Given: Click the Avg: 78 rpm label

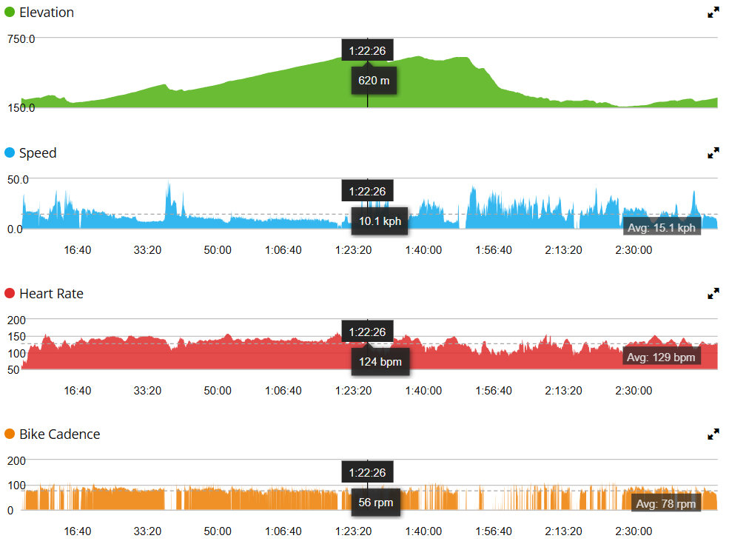Looking at the screenshot, I should tap(666, 503).
